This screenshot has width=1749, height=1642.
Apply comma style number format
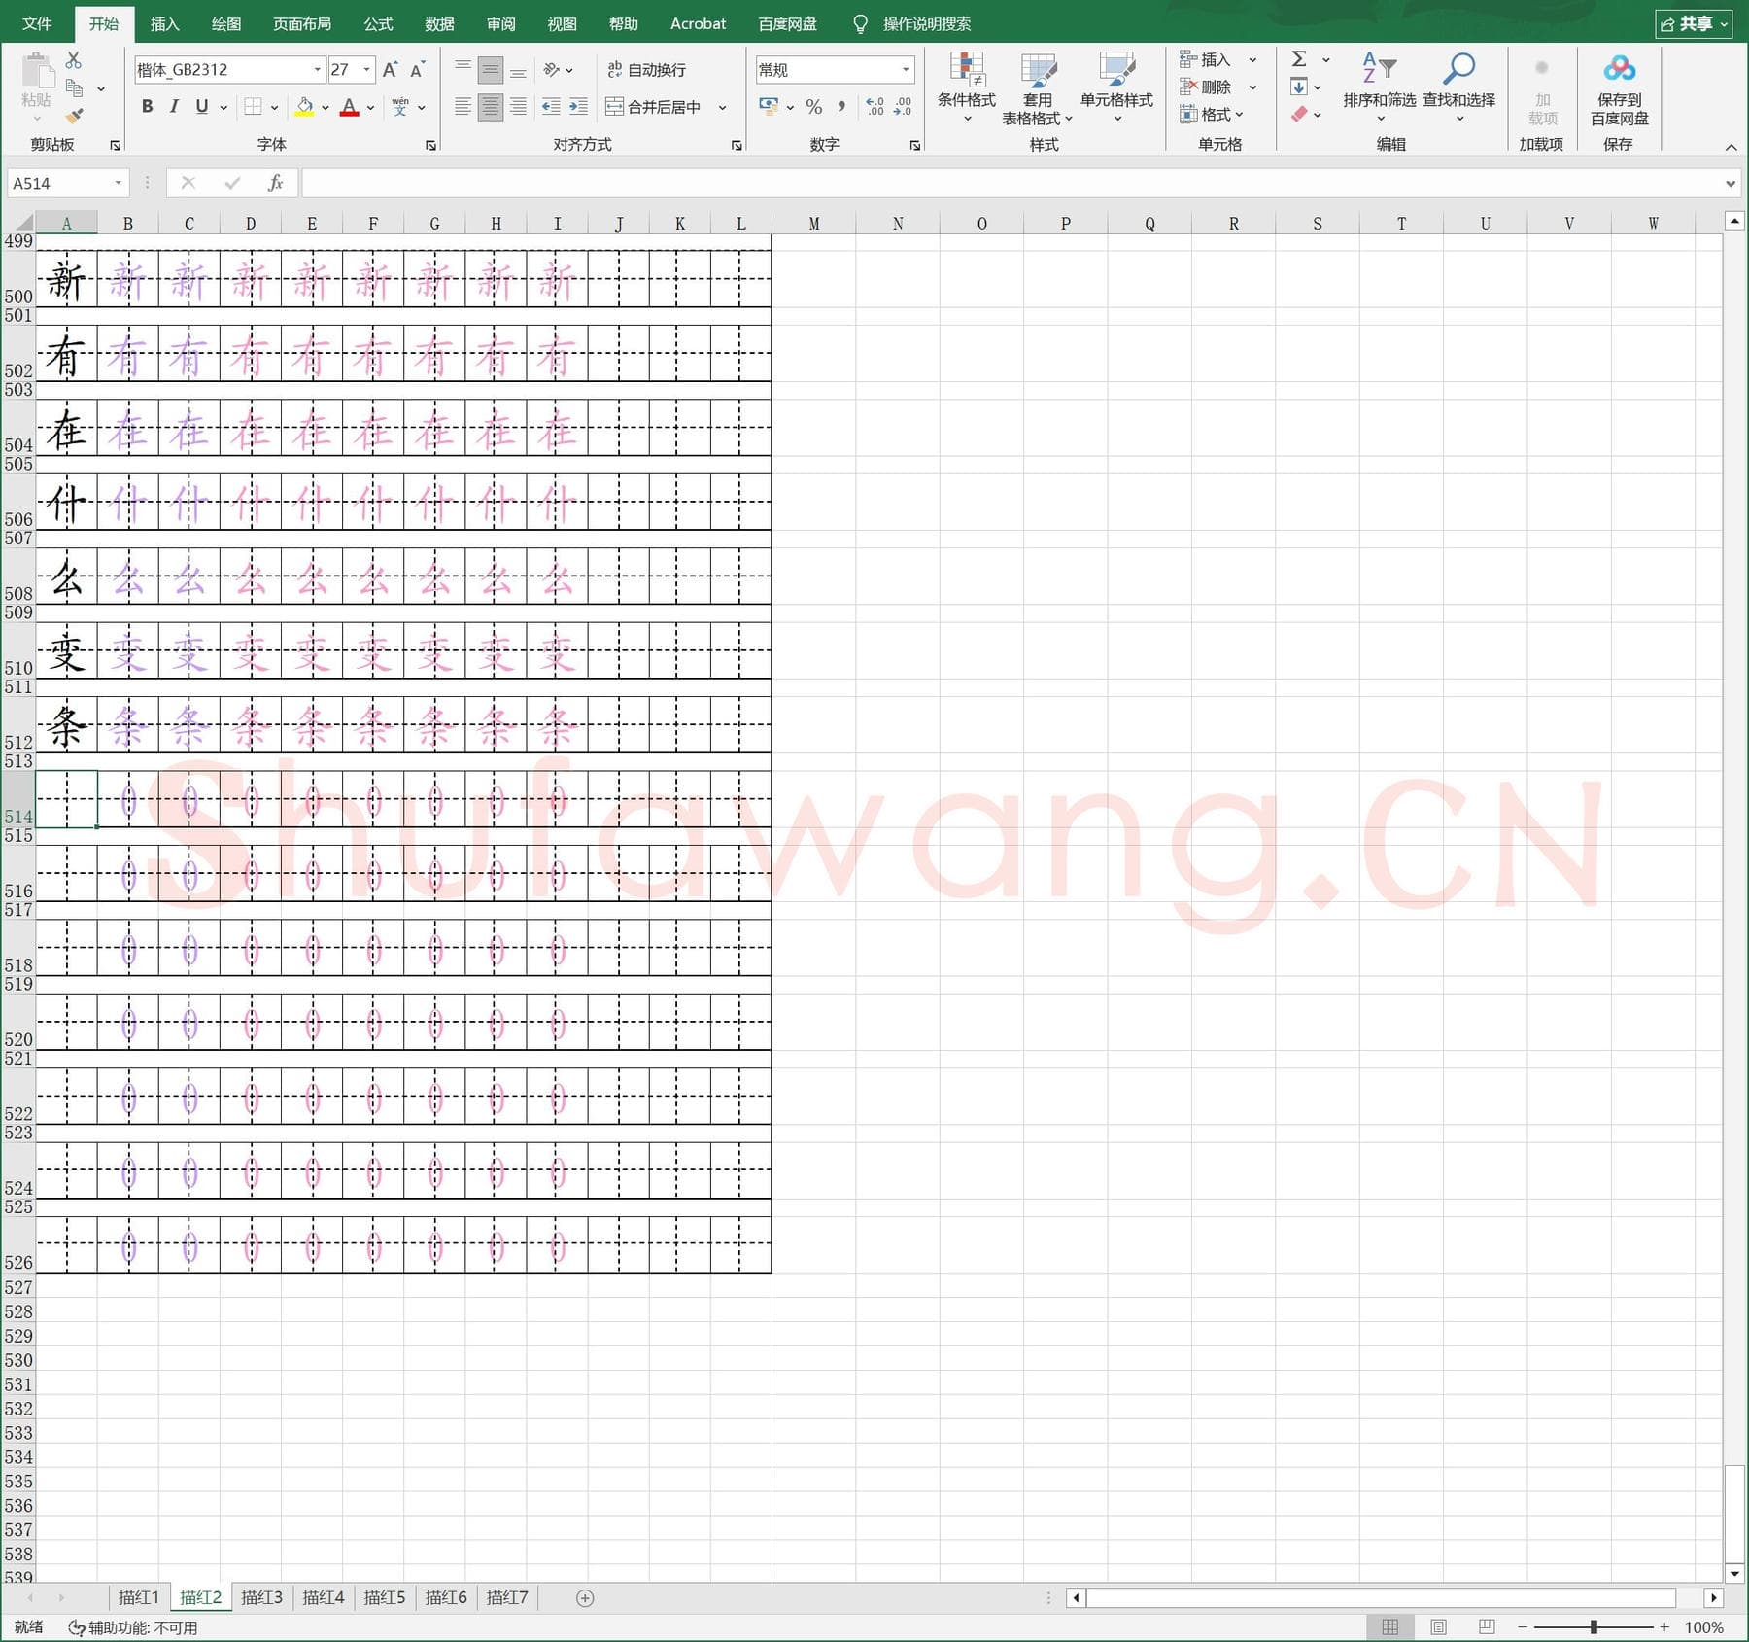pyautogui.click(x=841, y=106)
